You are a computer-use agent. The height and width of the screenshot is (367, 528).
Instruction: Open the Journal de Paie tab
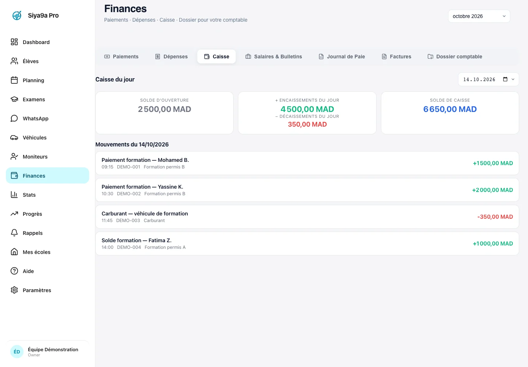tap(342, 57)
